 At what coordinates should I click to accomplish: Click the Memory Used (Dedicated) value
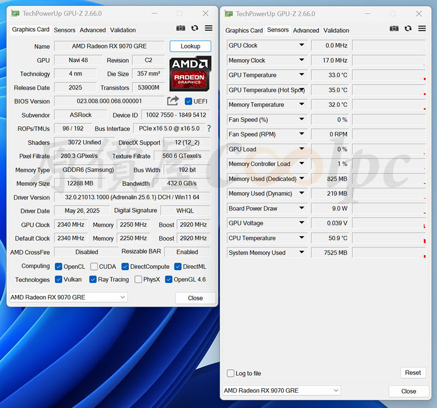pos(330,179)
